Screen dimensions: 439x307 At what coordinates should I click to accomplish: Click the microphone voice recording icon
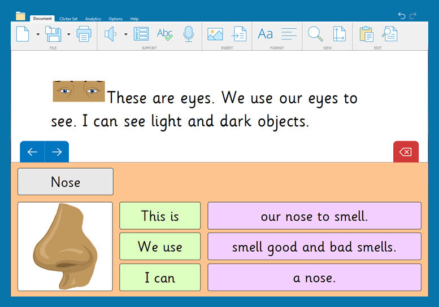coord(189,34)
